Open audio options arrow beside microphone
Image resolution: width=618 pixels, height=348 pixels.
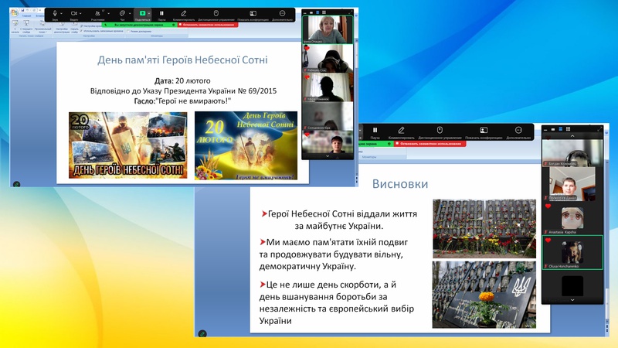point(62,13)
